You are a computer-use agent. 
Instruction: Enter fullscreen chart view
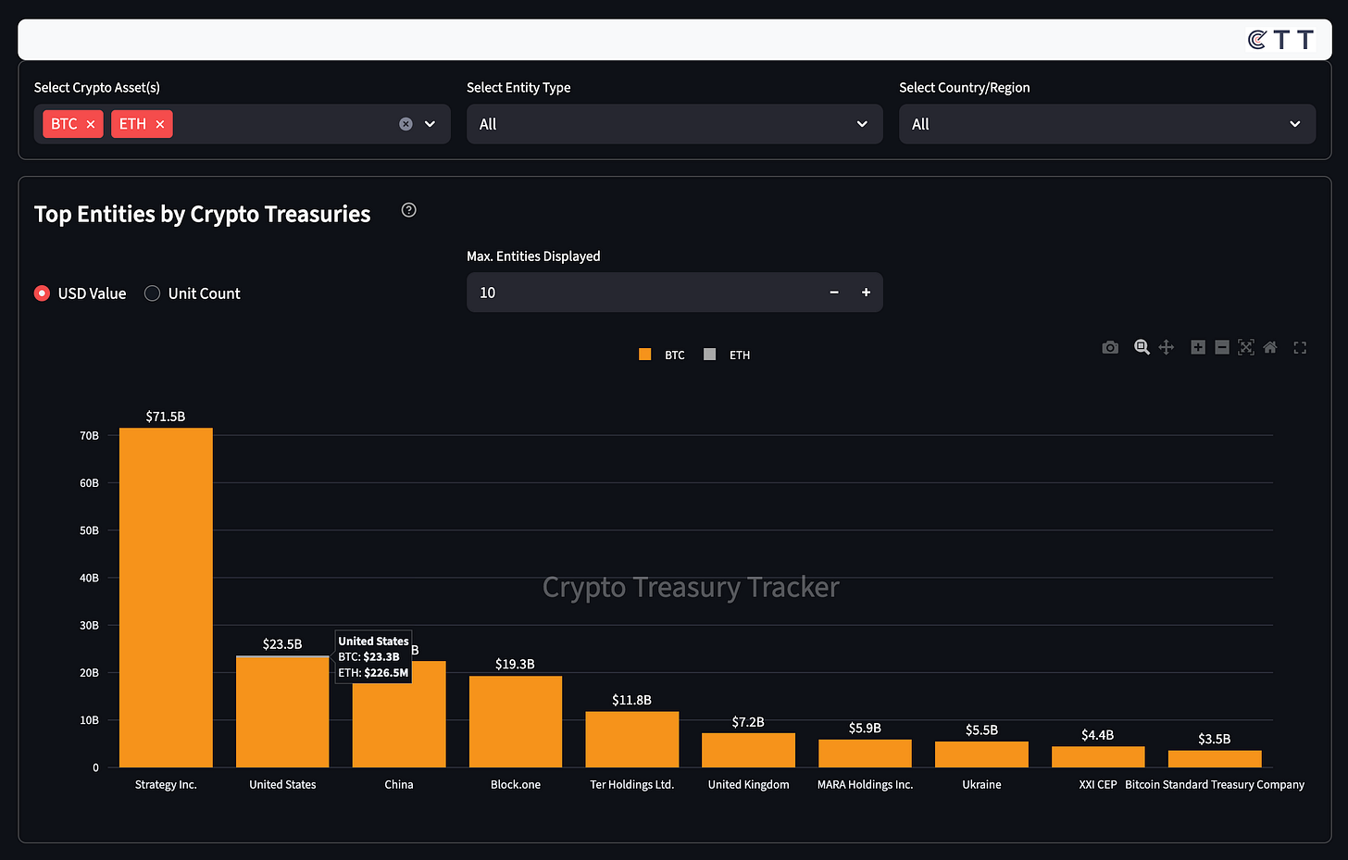pos(1300,347)
